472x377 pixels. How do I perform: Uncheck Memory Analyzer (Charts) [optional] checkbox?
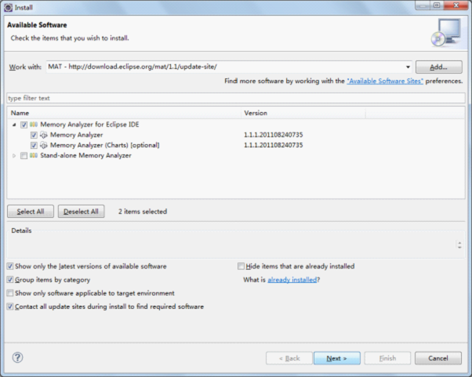pos(34,145)
